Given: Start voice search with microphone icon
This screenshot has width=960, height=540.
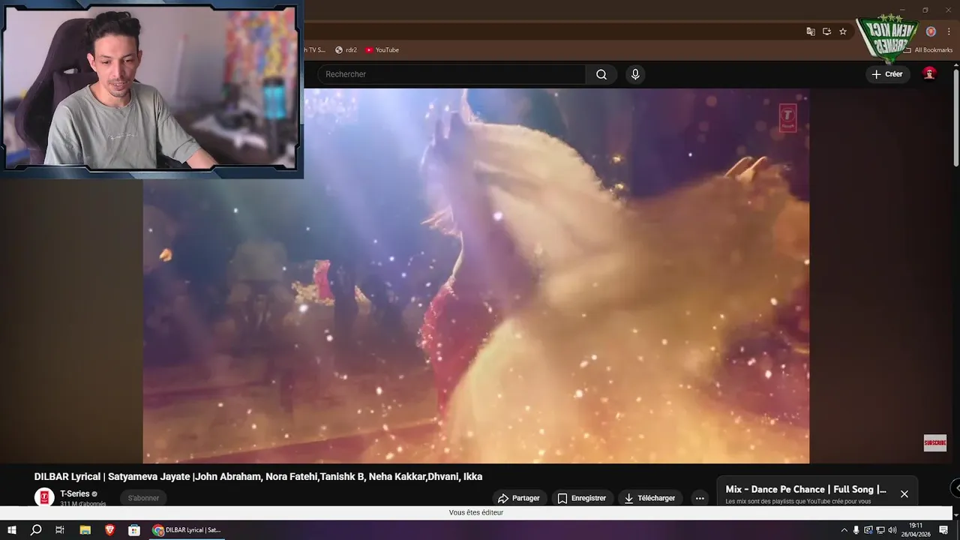Looking at the screenshot, I should [x=635, y=74].
